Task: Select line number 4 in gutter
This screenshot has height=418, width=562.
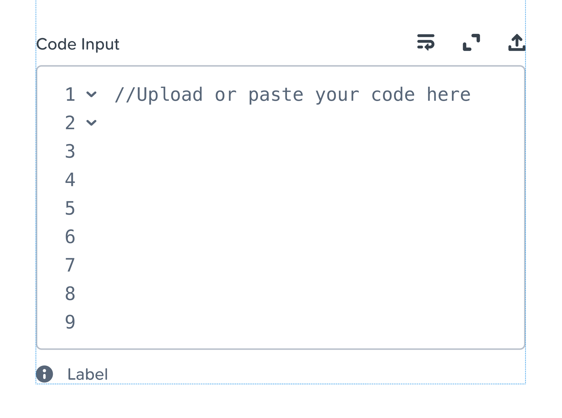Action: [70, 180]
